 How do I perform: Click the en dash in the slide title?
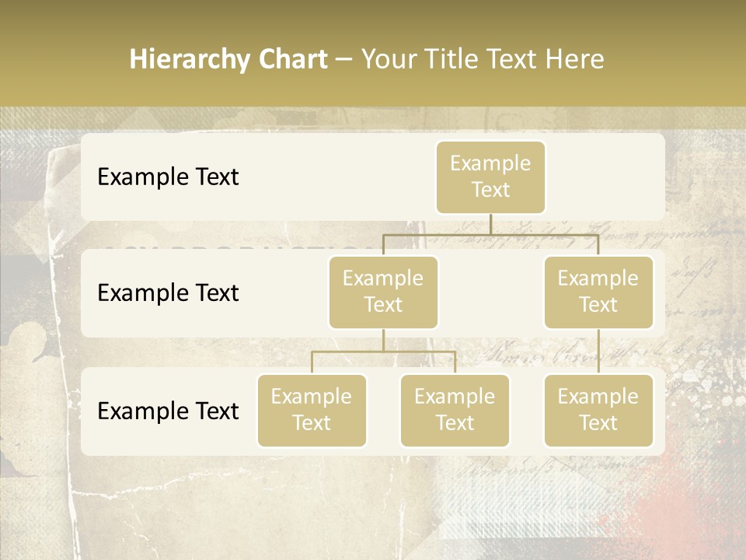coord(344,60)
